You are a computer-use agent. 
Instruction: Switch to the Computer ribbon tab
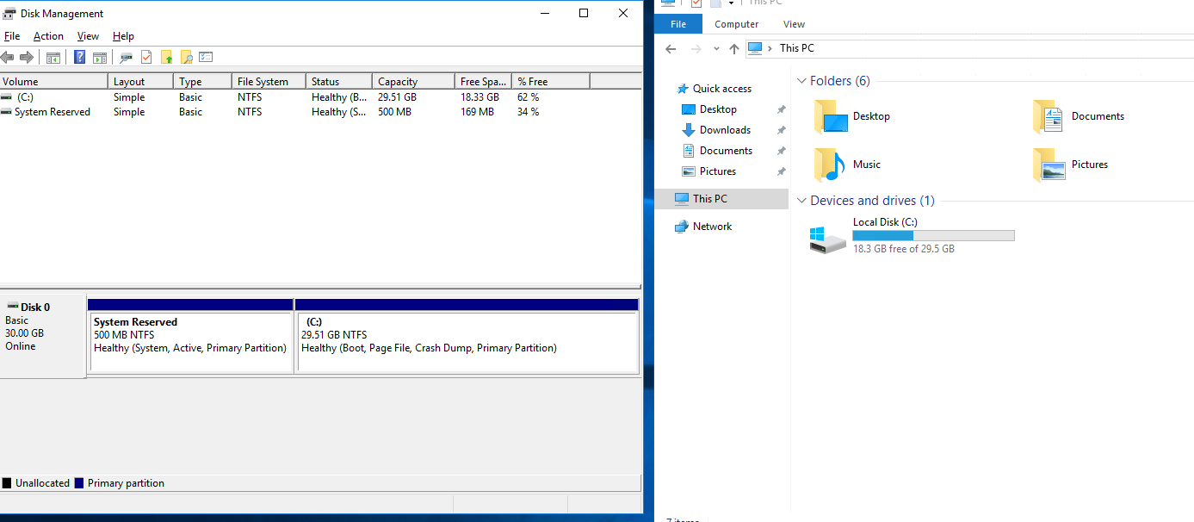736,24
